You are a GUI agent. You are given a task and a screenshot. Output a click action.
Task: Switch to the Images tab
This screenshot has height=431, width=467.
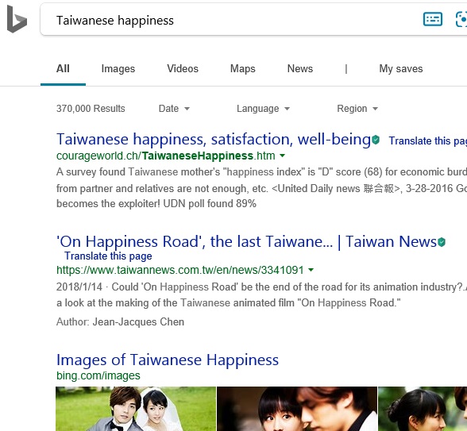pos(118,69)
